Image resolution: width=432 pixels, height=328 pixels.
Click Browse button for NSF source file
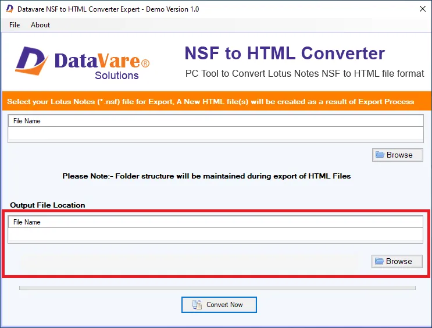tap(397, 155)
